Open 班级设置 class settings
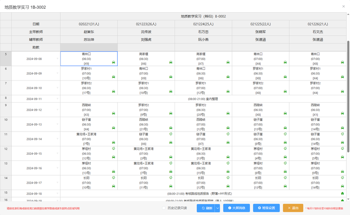Image resolution: width=350 pixels, height=215 pixels. pos(266,208)
